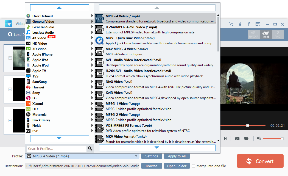Choose M4V MPEG-4 Video format
This screenshot has width=288, height=176.
pyautogui.click(x=156, y=51)
